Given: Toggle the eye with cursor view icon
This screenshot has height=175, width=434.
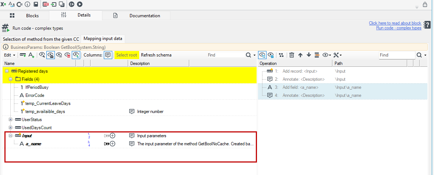Looking at the screenshot, I should click(42, 55).
